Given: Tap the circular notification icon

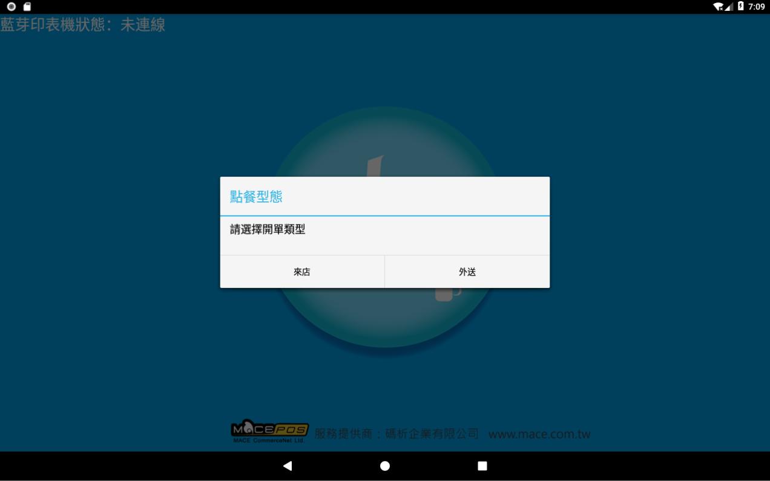Looking at the screenshot, I should [x=11, y=7].
